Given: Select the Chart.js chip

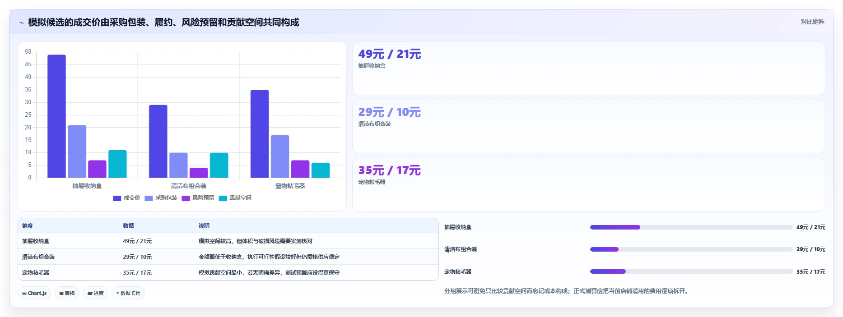Looking at the screenshot, I should coord(34,293).
